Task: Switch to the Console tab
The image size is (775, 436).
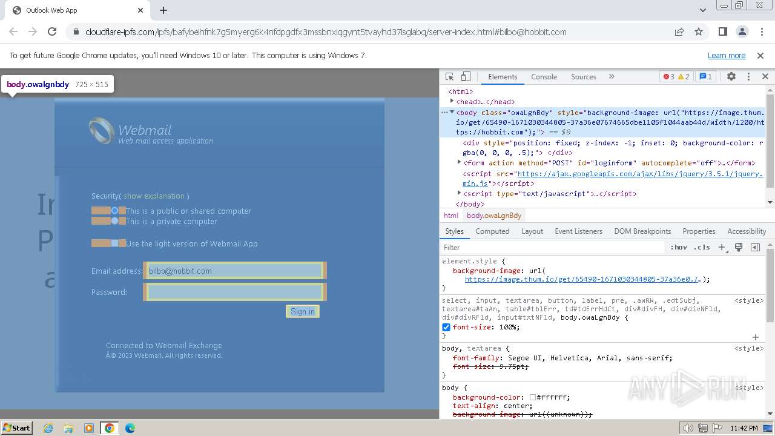Action: [x=544, y=77]
